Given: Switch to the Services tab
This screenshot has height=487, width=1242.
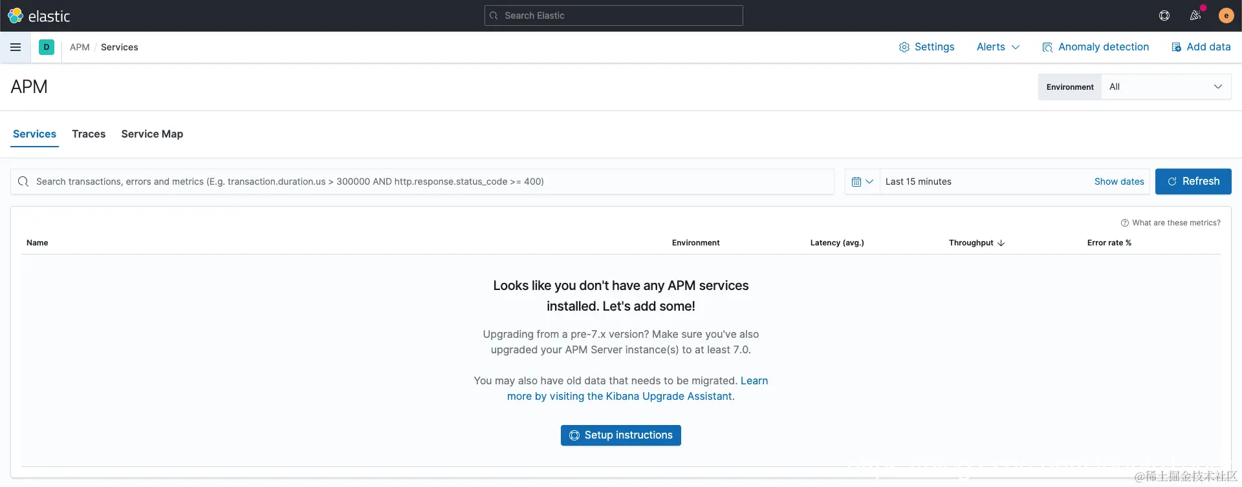Looking at the screenshot, I should (x=34, y=134).
